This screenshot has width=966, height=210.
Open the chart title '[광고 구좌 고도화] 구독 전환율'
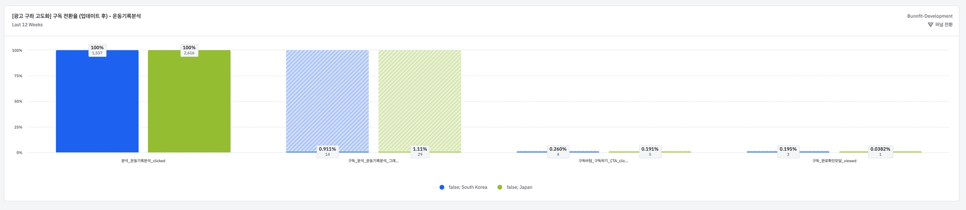(x=76, y=16)
